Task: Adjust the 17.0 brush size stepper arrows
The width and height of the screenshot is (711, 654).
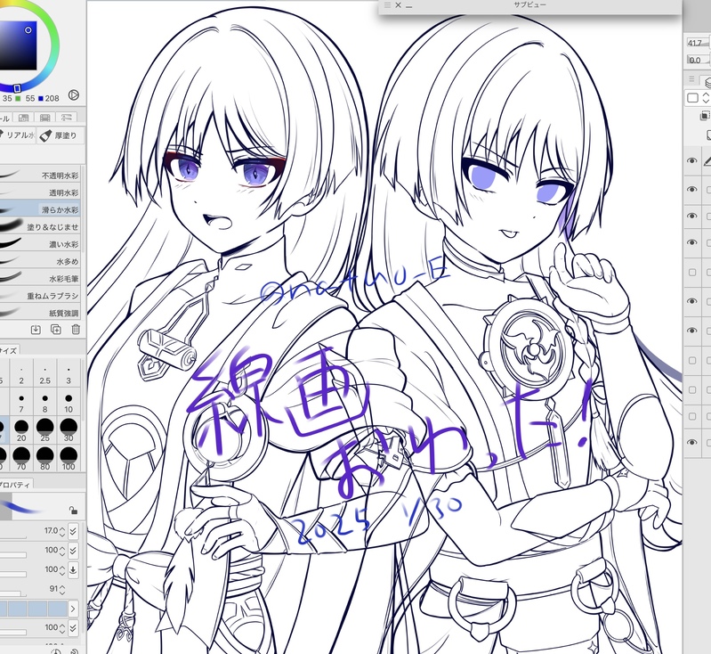Action: [x=62, y=530]
